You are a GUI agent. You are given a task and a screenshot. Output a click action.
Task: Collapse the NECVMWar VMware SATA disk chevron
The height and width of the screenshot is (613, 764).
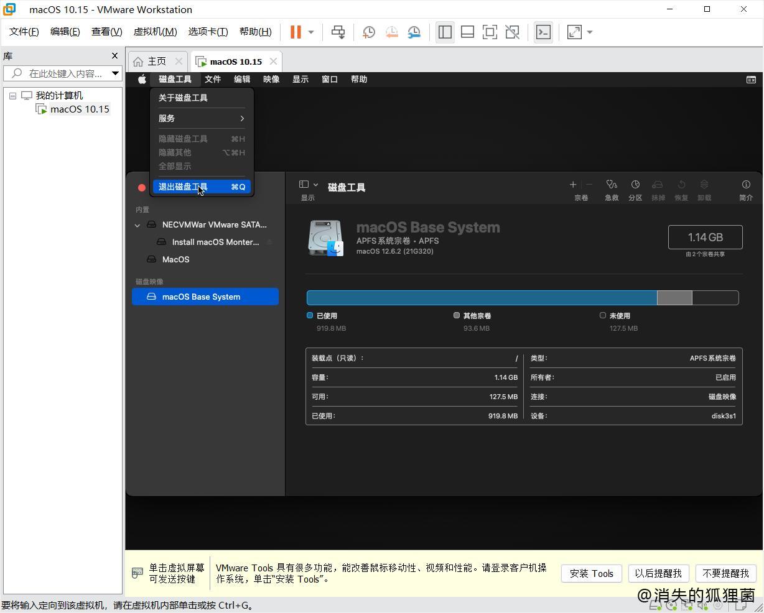pyautogui.click(x=137, y=225)
